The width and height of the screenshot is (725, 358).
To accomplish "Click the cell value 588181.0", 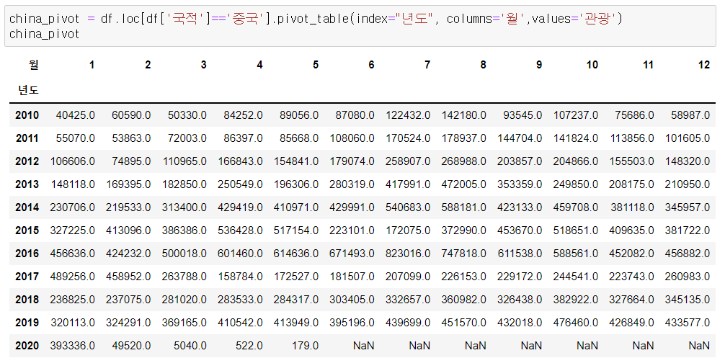I will pyautogui.click(x=464, y=207).
